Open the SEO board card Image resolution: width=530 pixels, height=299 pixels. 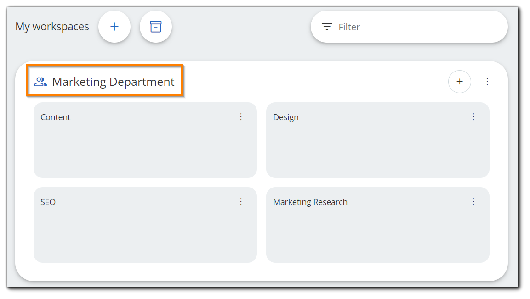[x=145, y=225]
